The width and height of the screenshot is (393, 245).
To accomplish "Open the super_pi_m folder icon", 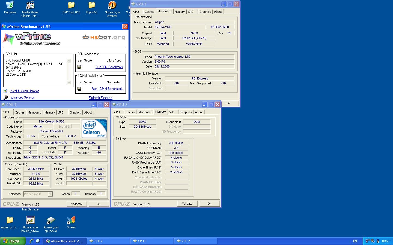I will [10, 220].
